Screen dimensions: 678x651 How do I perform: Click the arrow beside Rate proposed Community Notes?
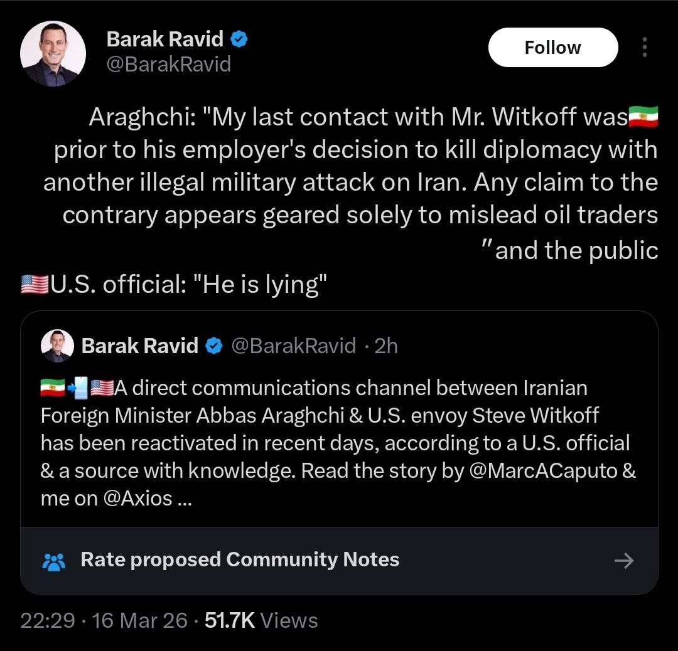tap(623, 560)
